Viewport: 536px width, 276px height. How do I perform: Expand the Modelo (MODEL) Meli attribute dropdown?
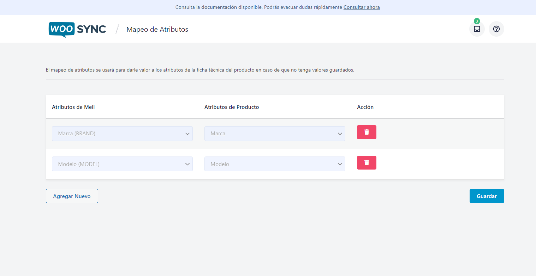coord(122,164)
